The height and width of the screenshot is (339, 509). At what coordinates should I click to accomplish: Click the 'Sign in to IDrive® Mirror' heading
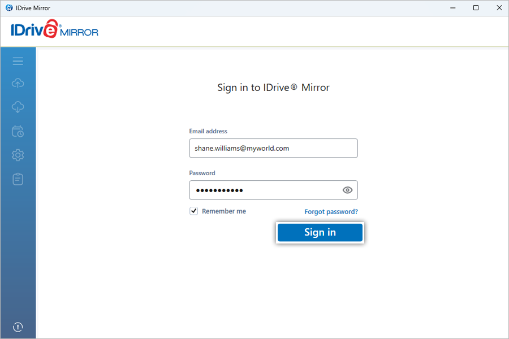click(x=273, y=88)
